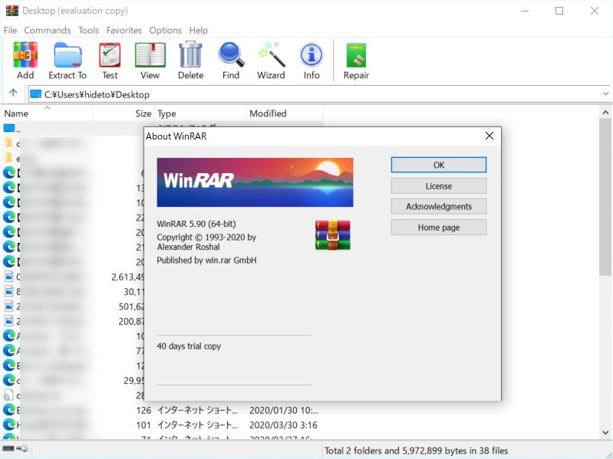Sort by Size column header
The height and width of the screenshot is (459, 613).
[124, 113]
